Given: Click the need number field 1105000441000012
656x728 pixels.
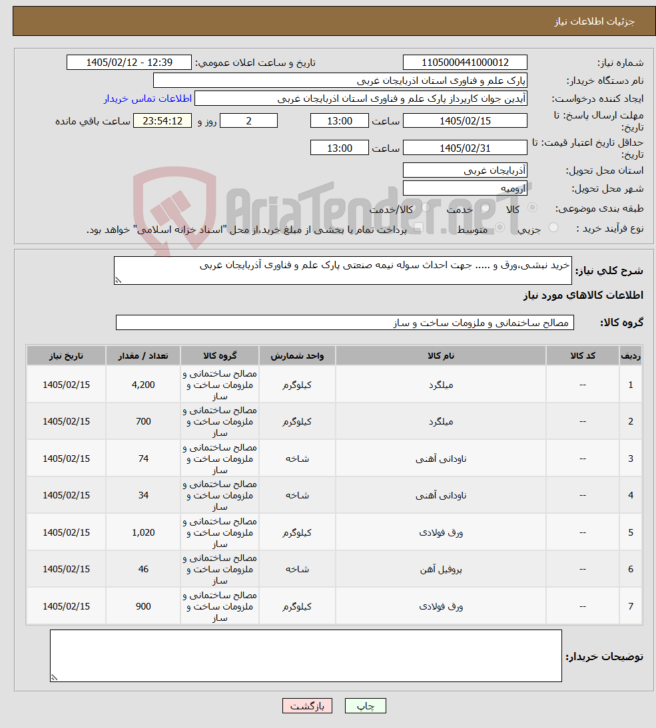Looking at the screenshot, I should (x=465, y=62).
